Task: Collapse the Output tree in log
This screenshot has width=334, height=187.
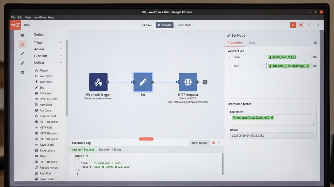Action: (x=71, y=156)
